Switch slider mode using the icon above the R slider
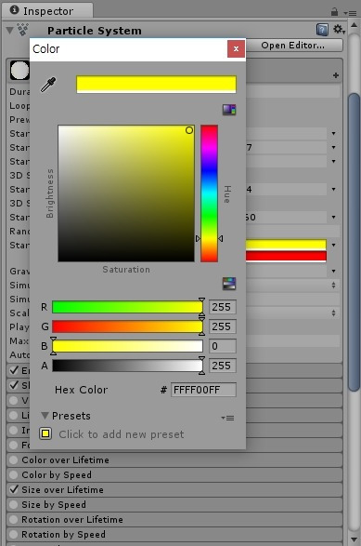The height and width of the screenshot is (546, 361). coord(229,284)
